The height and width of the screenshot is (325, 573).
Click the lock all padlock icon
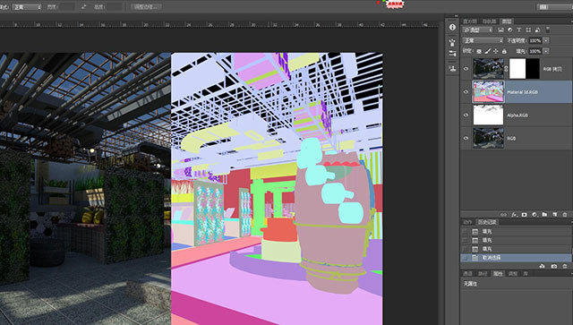point(504,52)
